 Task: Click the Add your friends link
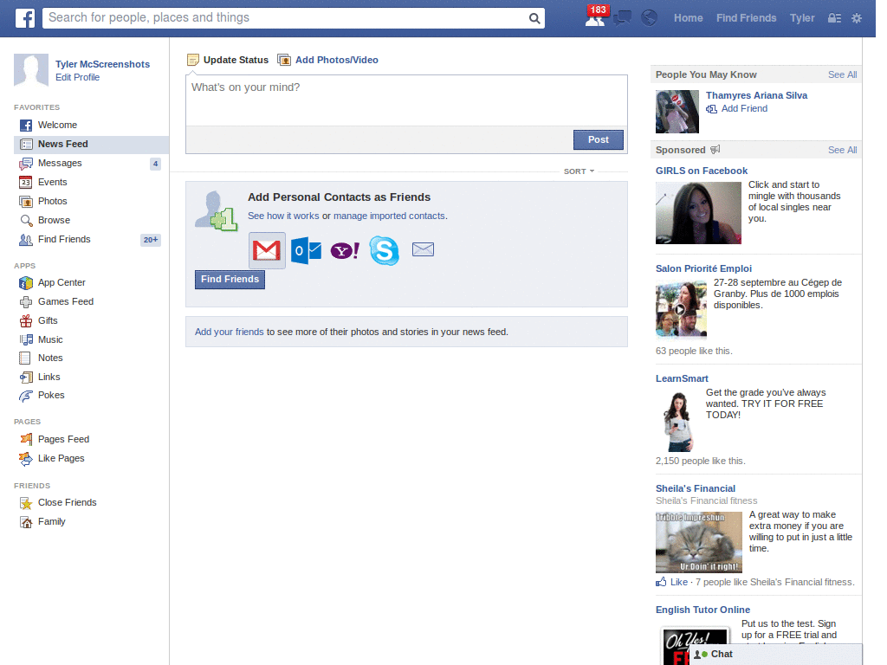click(x=229, y=332)
